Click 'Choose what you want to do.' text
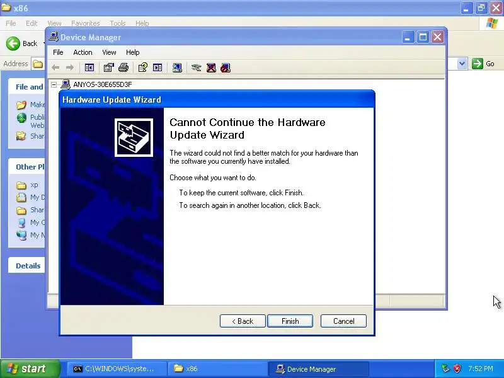 (x=213, y=178)
